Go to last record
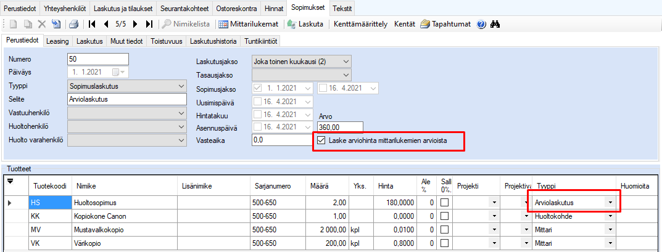Image resolution: width=662 pixels, height=252 pixels. tap(149, 24)
